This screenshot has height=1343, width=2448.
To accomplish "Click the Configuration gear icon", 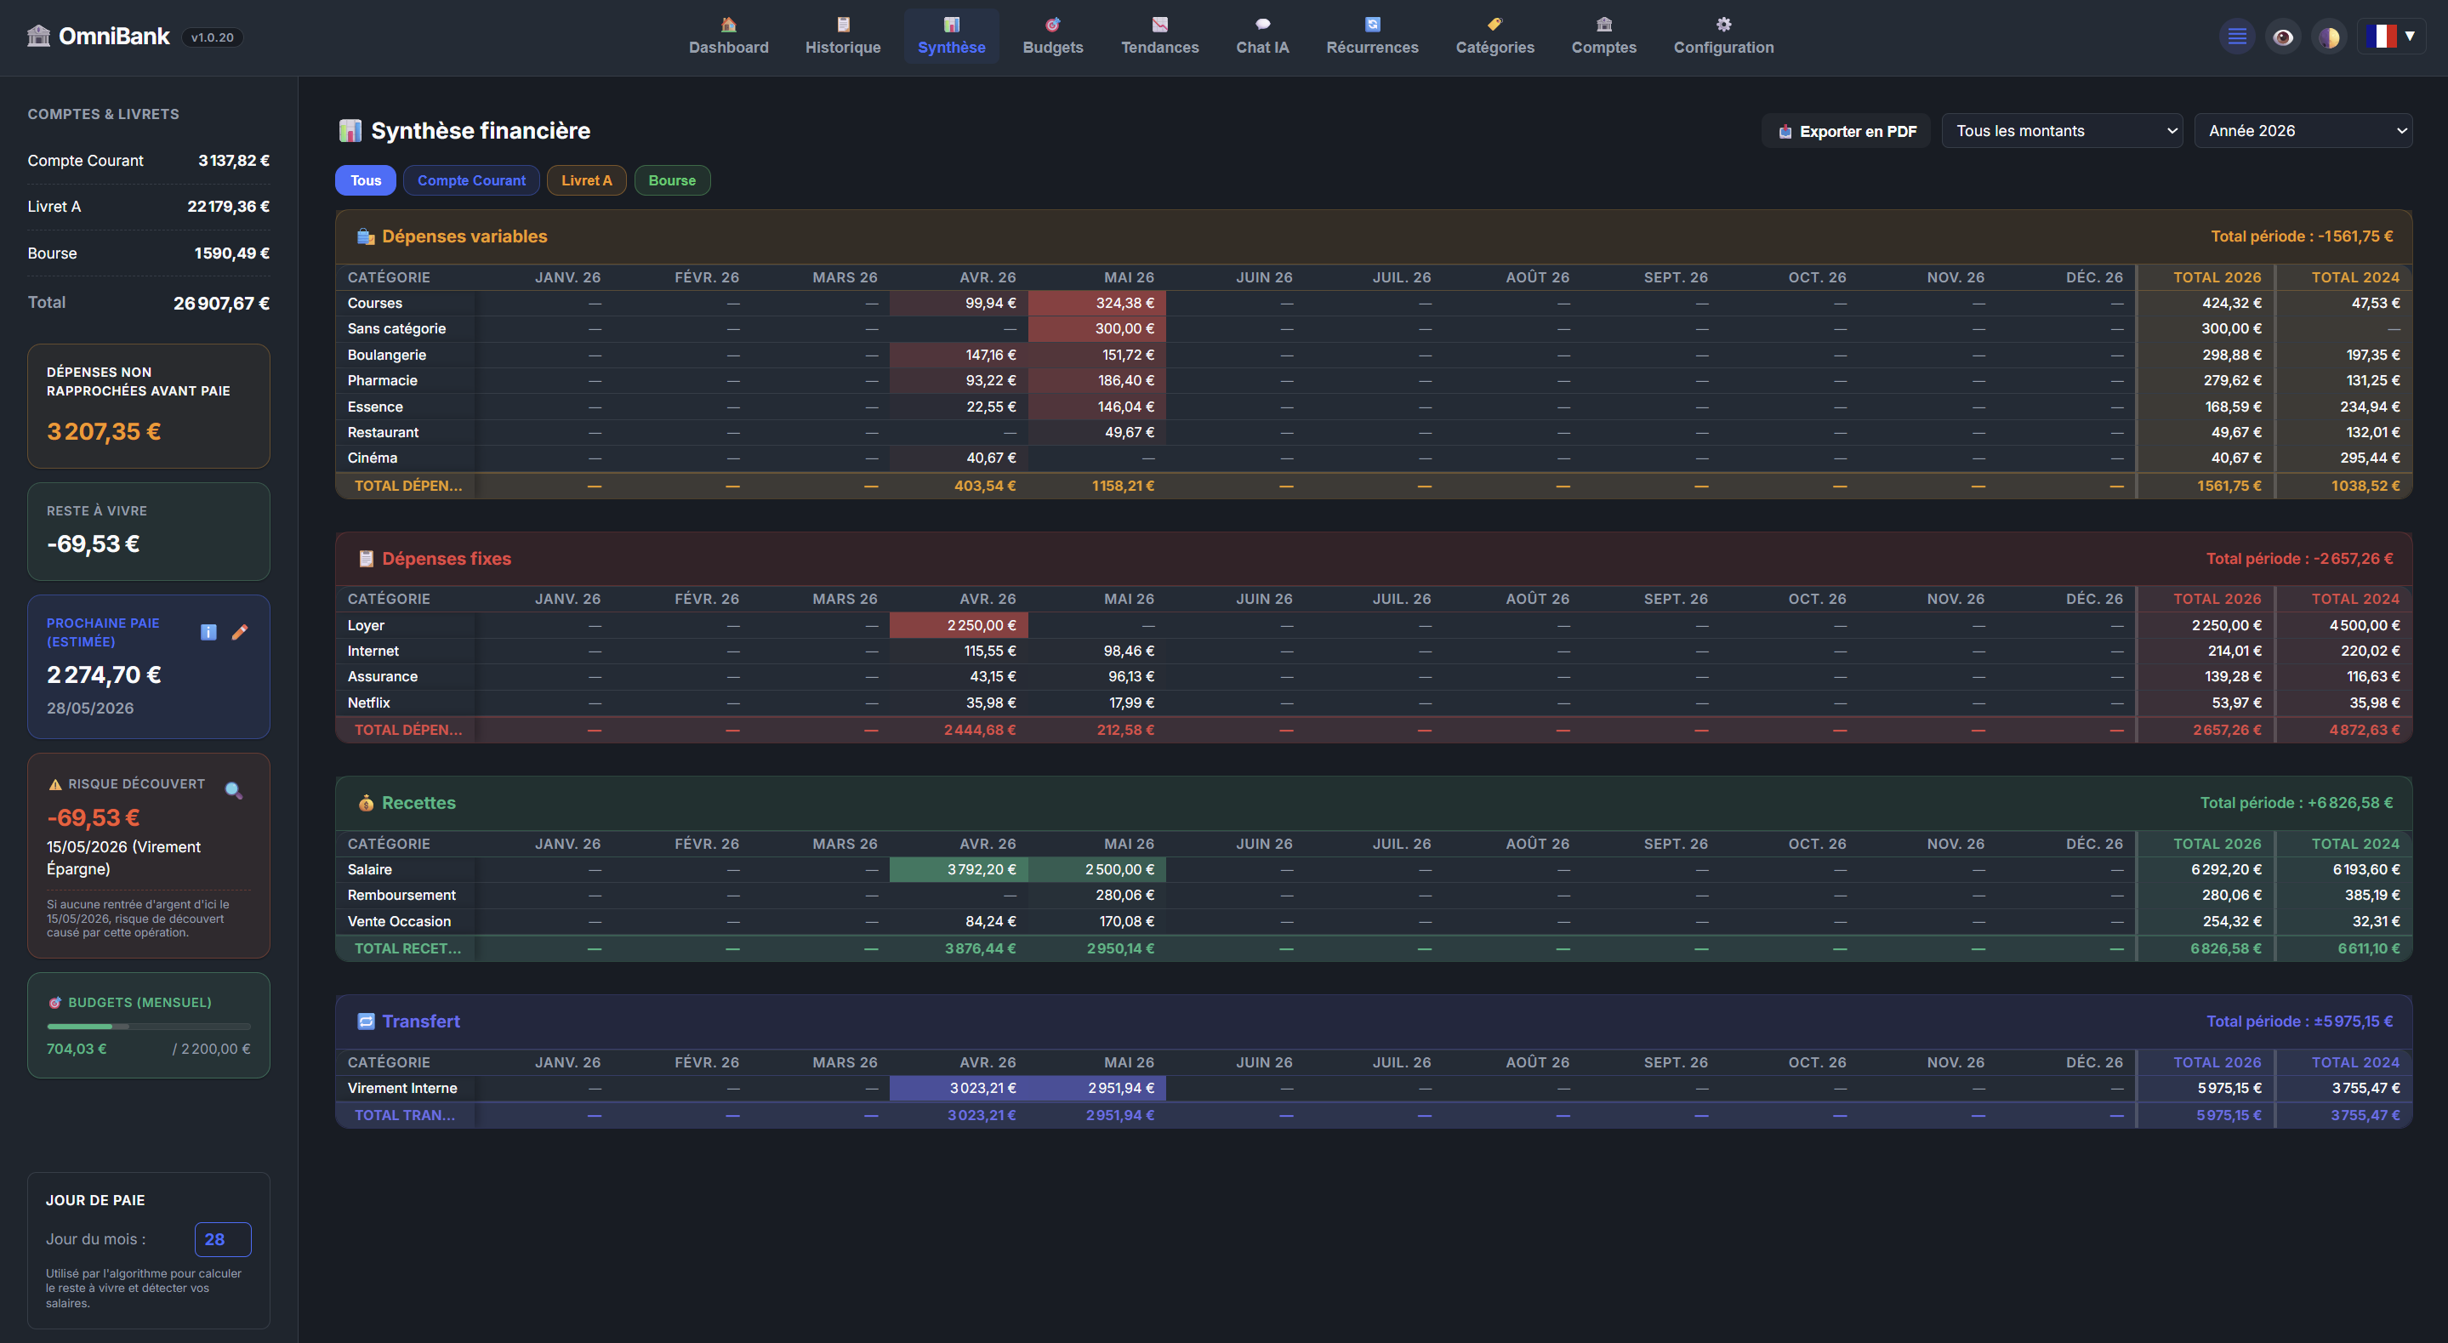I will pos(1724,24).
